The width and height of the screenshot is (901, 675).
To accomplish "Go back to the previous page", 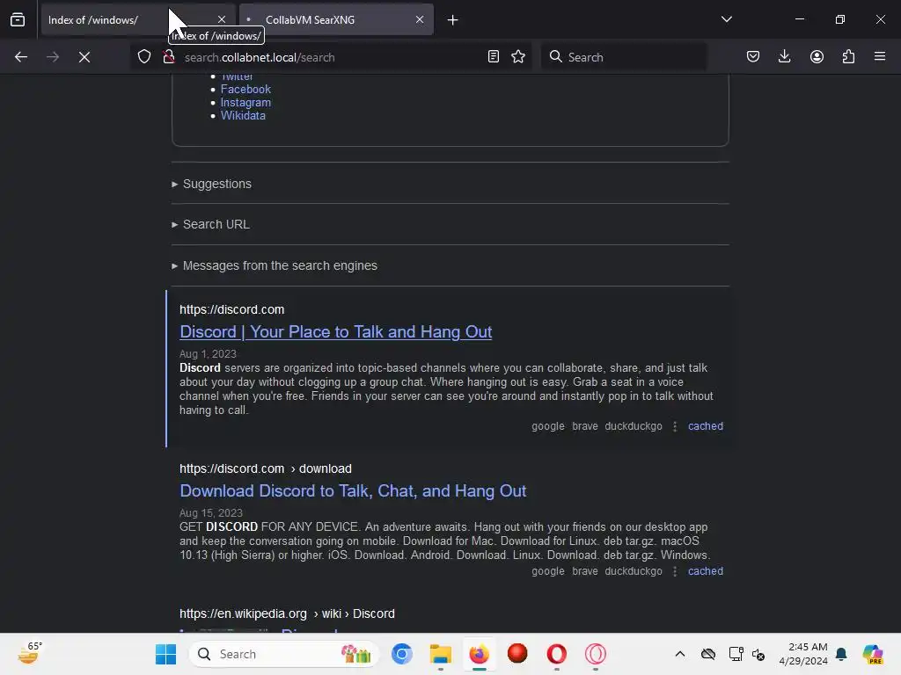I will tap(21, 57).
